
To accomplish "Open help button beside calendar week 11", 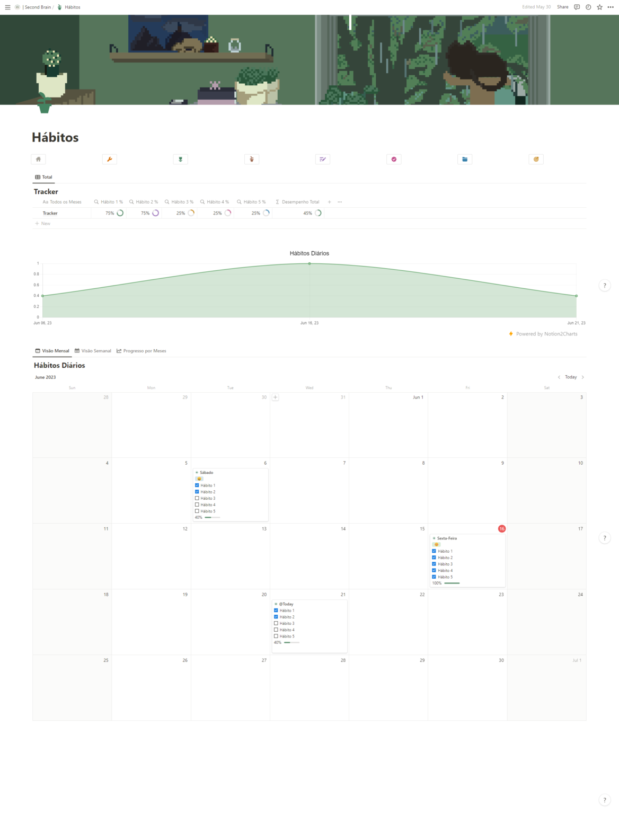I will [605, 538].
